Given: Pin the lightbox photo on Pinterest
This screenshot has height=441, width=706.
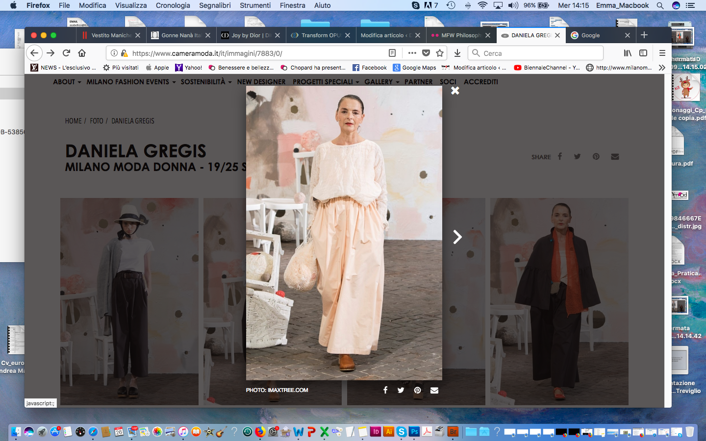Looking at the screenshot, I should (417, 390).
